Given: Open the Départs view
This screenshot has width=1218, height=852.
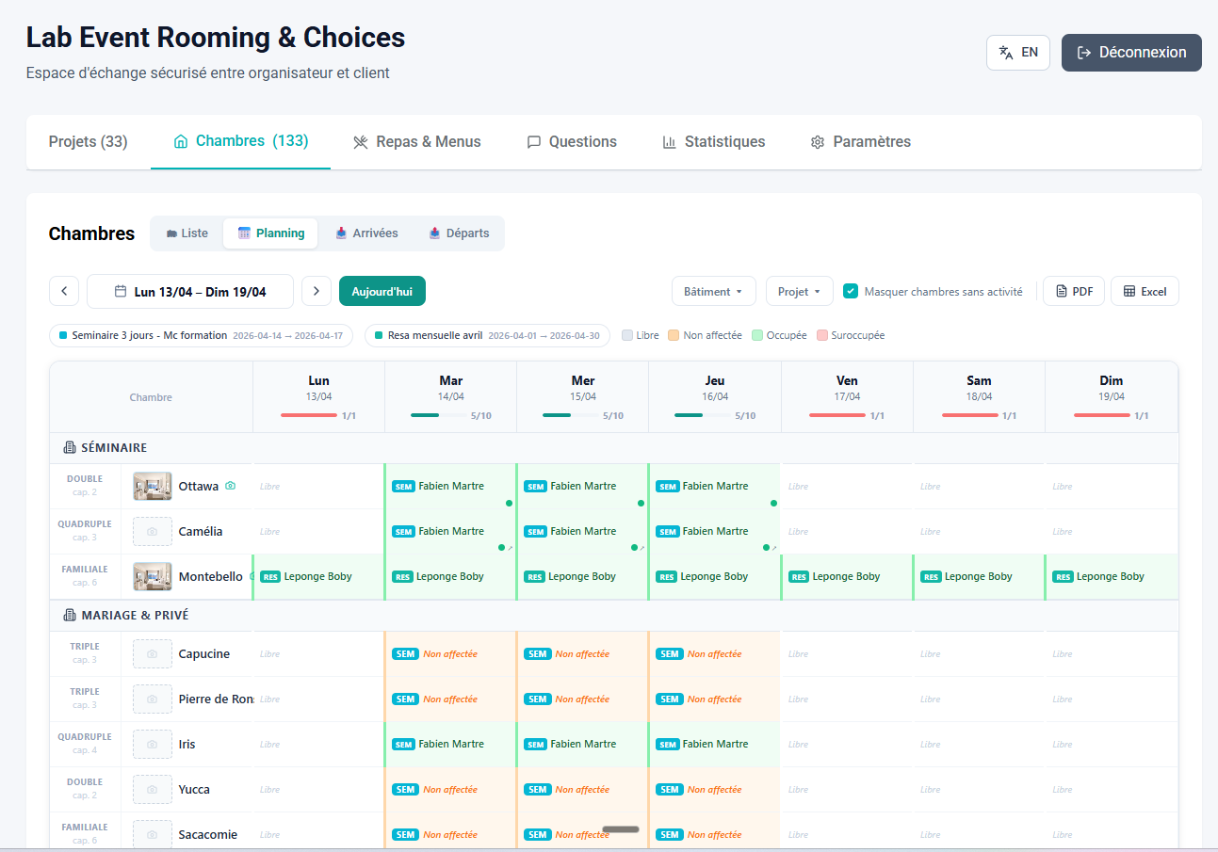Looking at the screenshot, I should coord(458,233).
